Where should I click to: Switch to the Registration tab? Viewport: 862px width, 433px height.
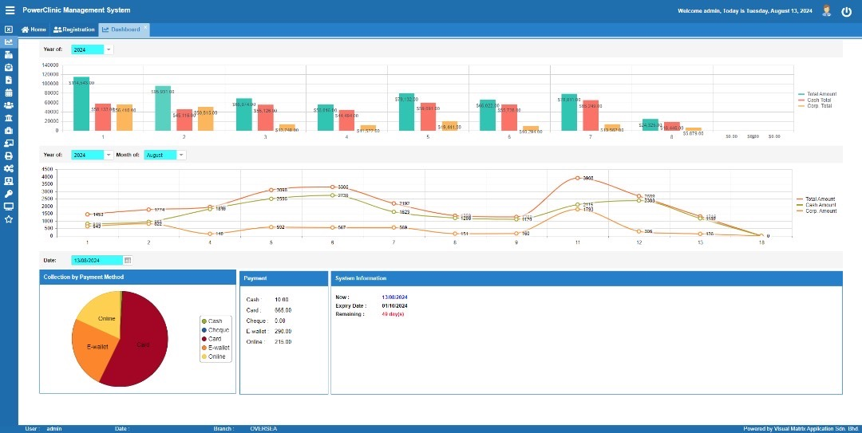coord(74,30)
